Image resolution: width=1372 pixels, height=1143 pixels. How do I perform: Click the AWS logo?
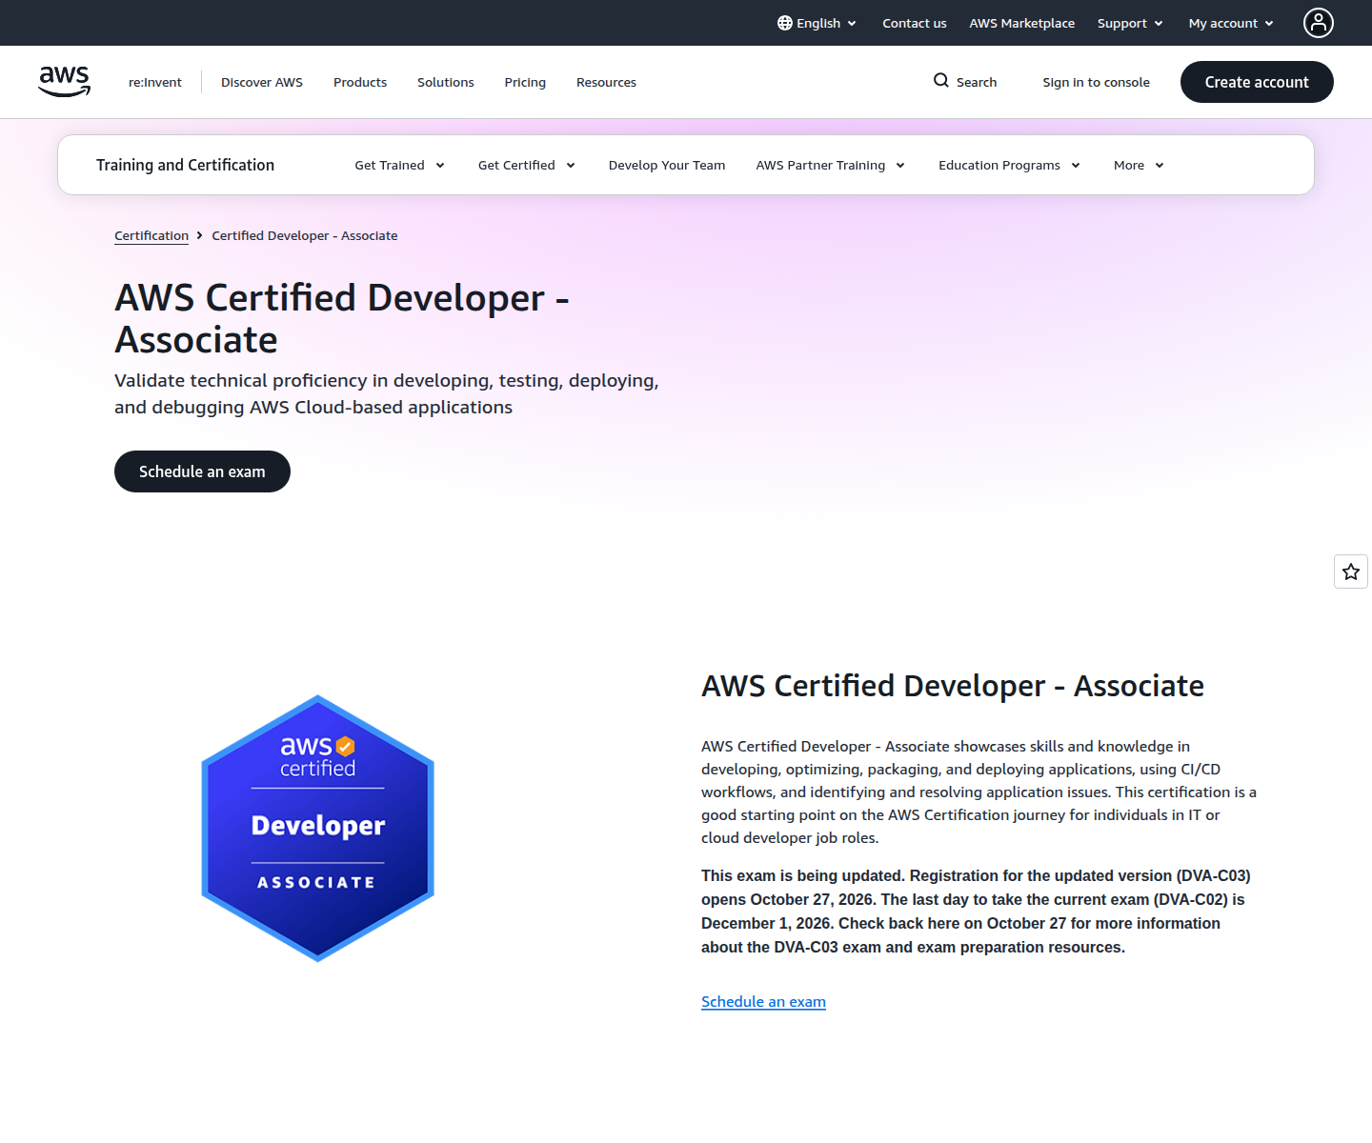[65, 82]
